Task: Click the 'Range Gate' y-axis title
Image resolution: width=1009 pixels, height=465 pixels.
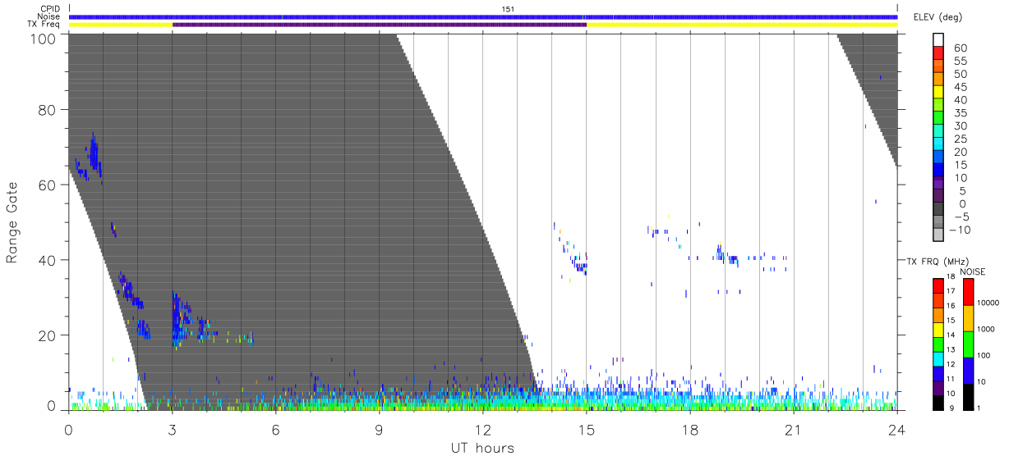Action: pos(12,221)
